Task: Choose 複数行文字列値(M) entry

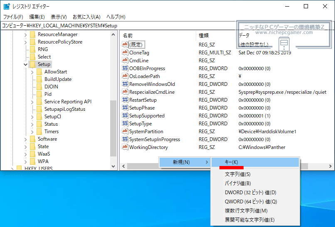Action: click(x=255, y=211)
